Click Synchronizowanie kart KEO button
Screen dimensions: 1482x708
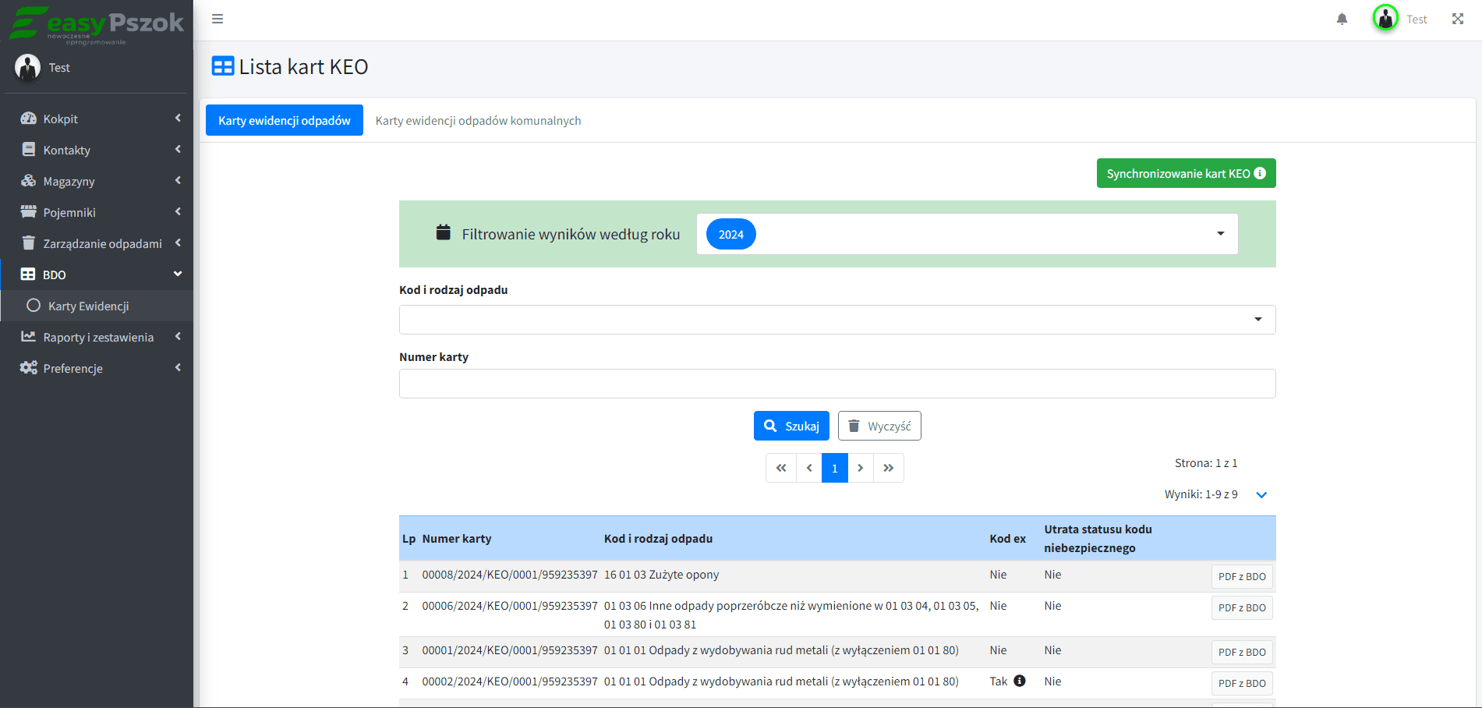[x=1185, y=173]
